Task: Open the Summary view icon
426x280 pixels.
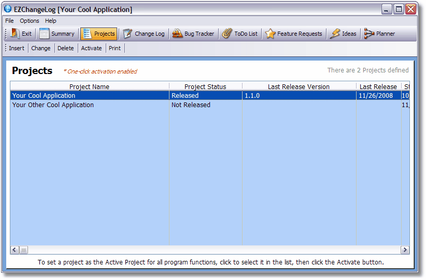Action: 45,34
